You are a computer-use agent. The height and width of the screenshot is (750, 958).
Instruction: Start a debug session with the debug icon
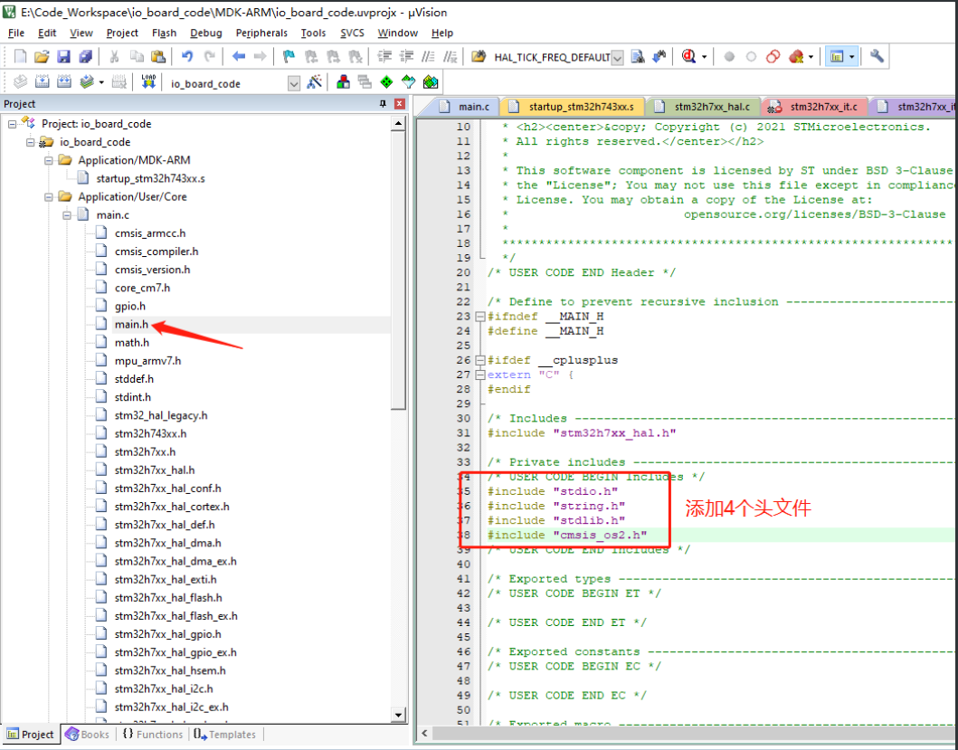pyautogui.click(x=688, y=58)
